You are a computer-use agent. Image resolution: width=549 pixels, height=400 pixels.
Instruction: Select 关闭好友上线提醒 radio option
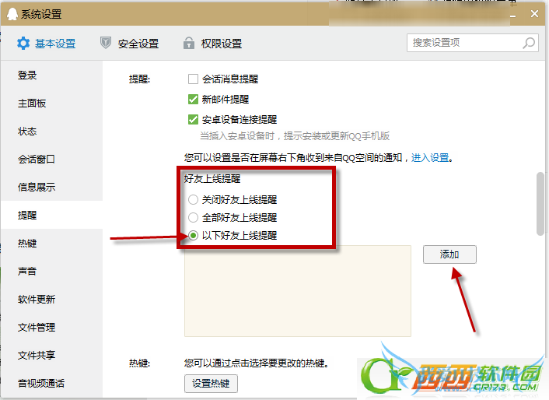(194, 200)
